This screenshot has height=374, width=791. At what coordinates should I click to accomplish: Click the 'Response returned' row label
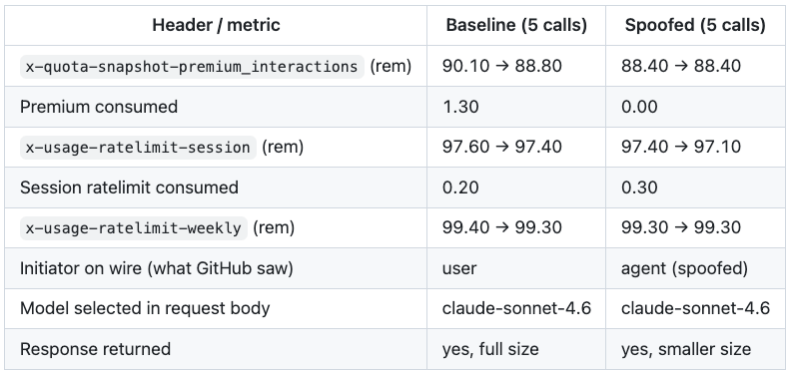click(x=95, y=349)
